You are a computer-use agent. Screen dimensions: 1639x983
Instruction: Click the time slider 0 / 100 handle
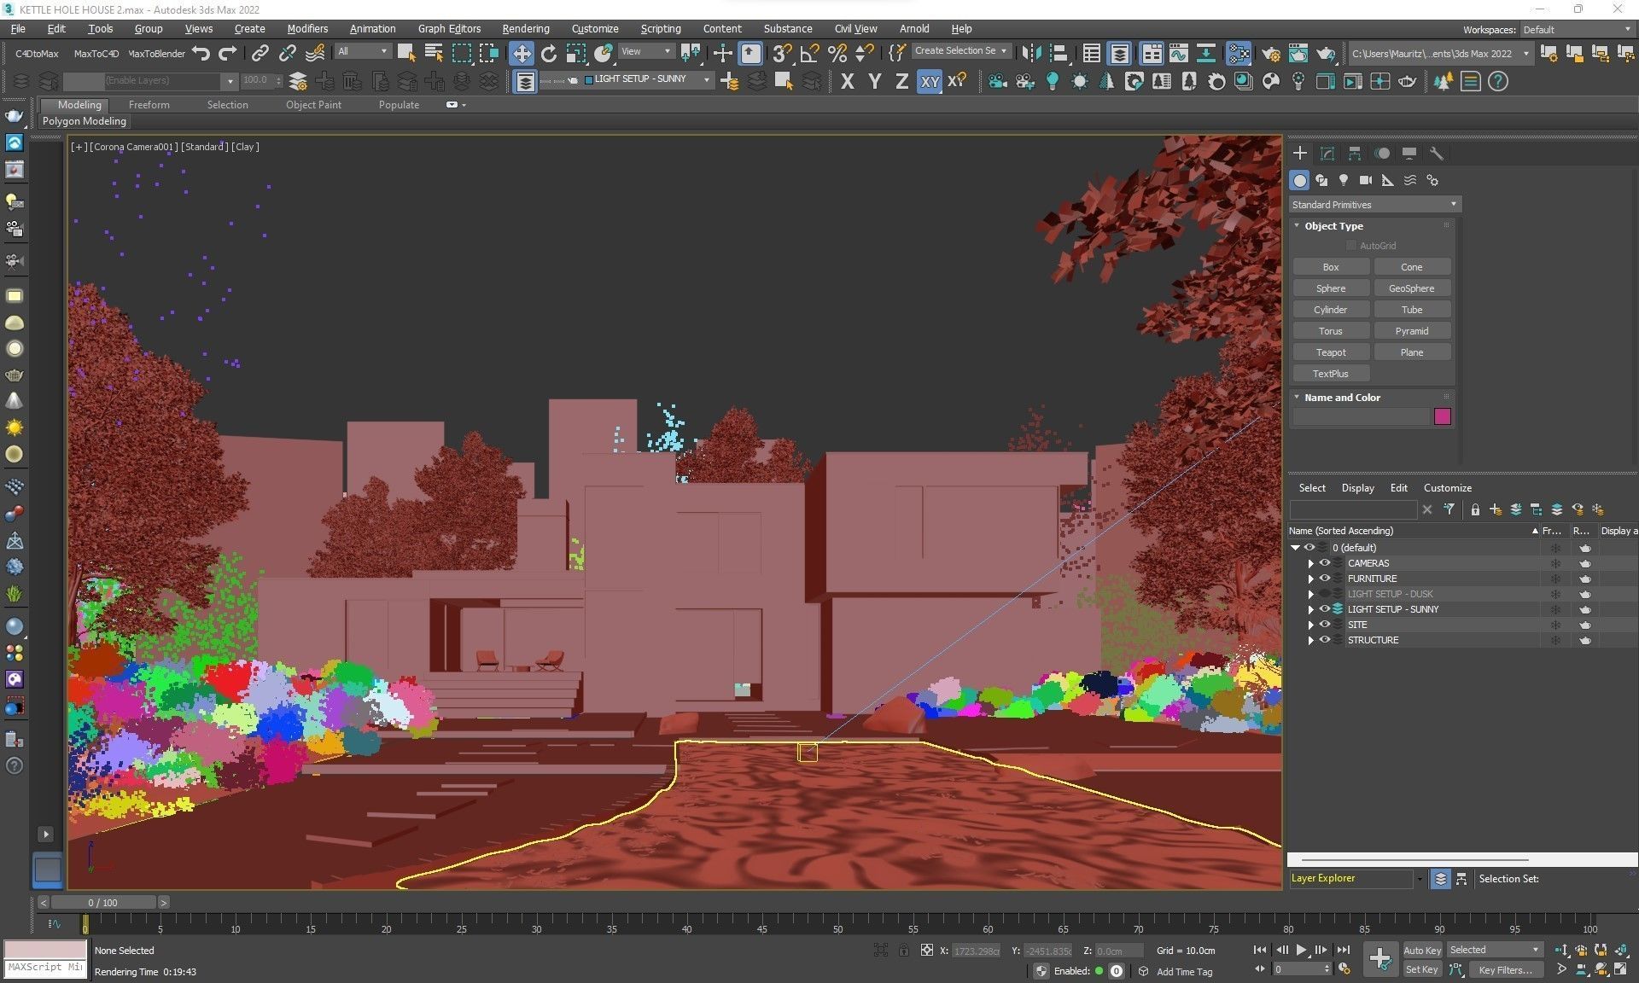103,902
